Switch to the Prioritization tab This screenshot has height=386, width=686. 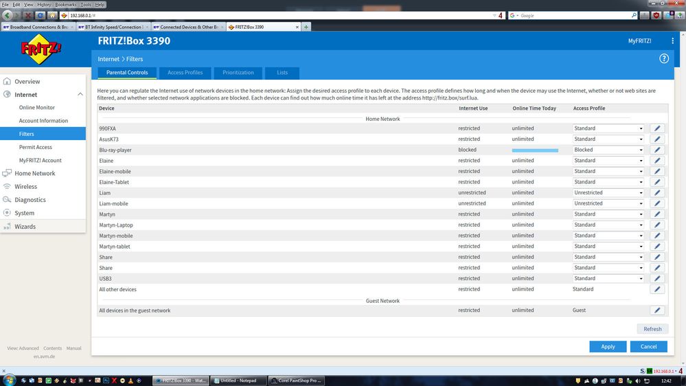(238, 73)
